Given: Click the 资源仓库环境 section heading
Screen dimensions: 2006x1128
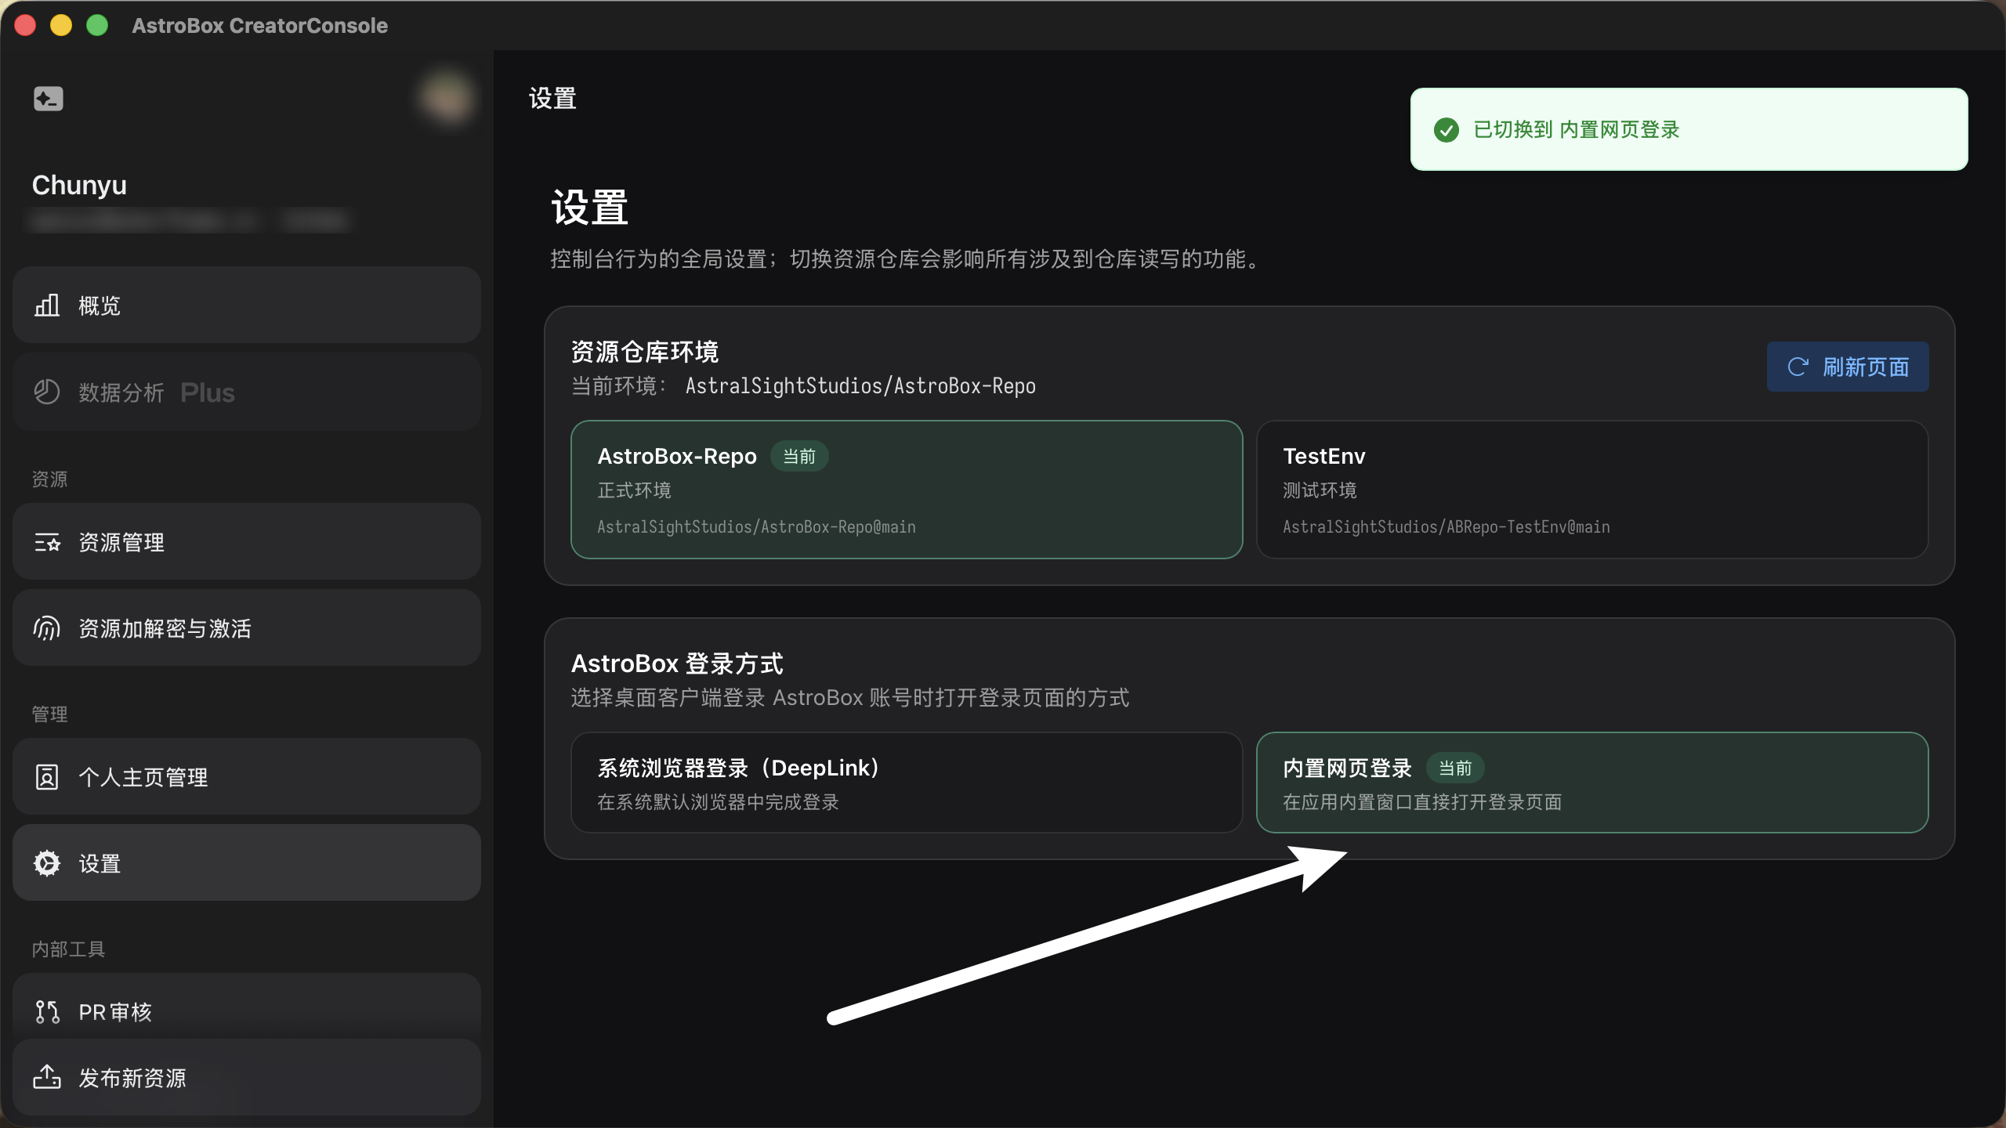Looking at the screenshot, I should 644,352.
